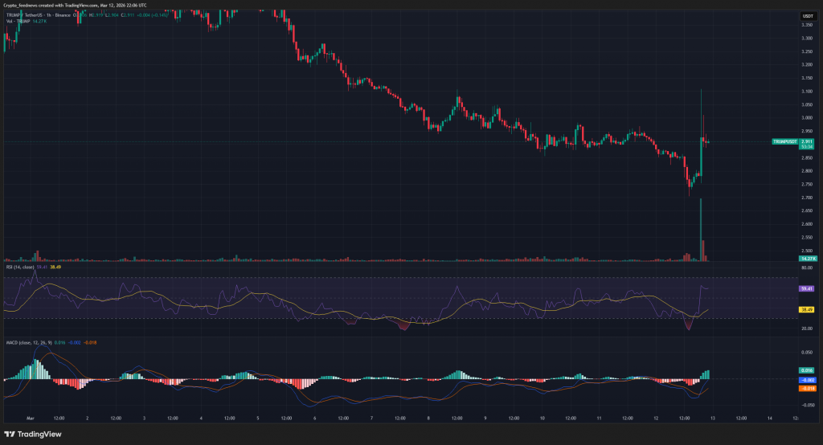Click the 53:34 bar countdown label
The width and height of the screenshot is (823, 445).
[x=807, y=147]
